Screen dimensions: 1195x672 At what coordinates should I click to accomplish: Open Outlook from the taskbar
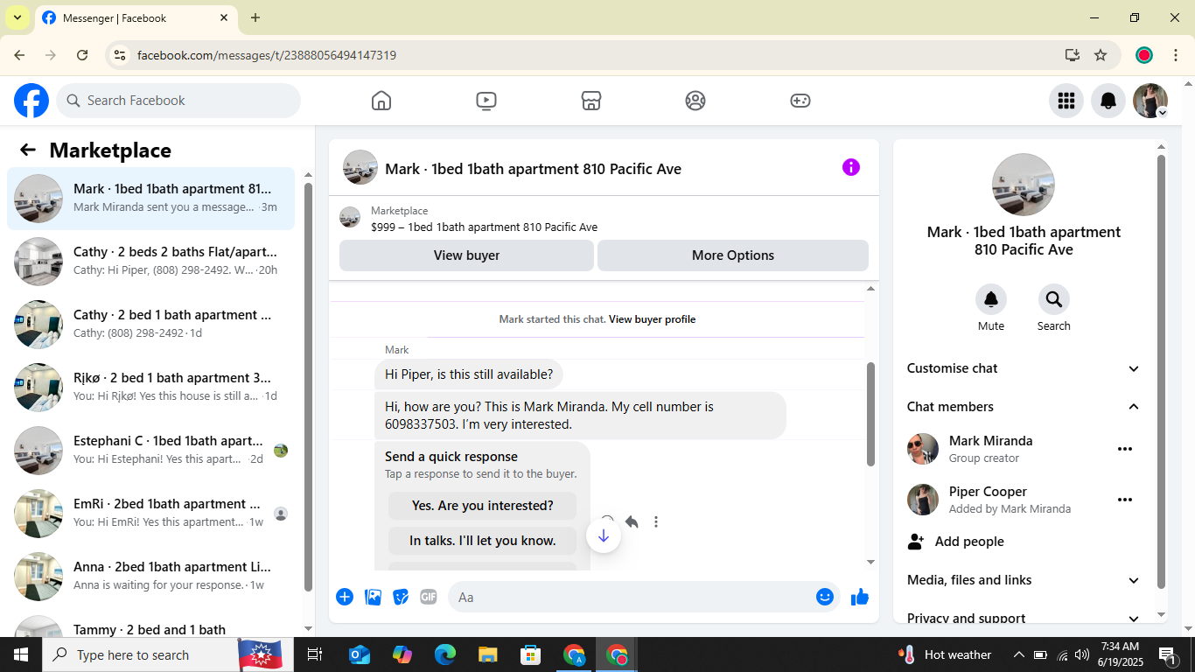pos(360,654)
